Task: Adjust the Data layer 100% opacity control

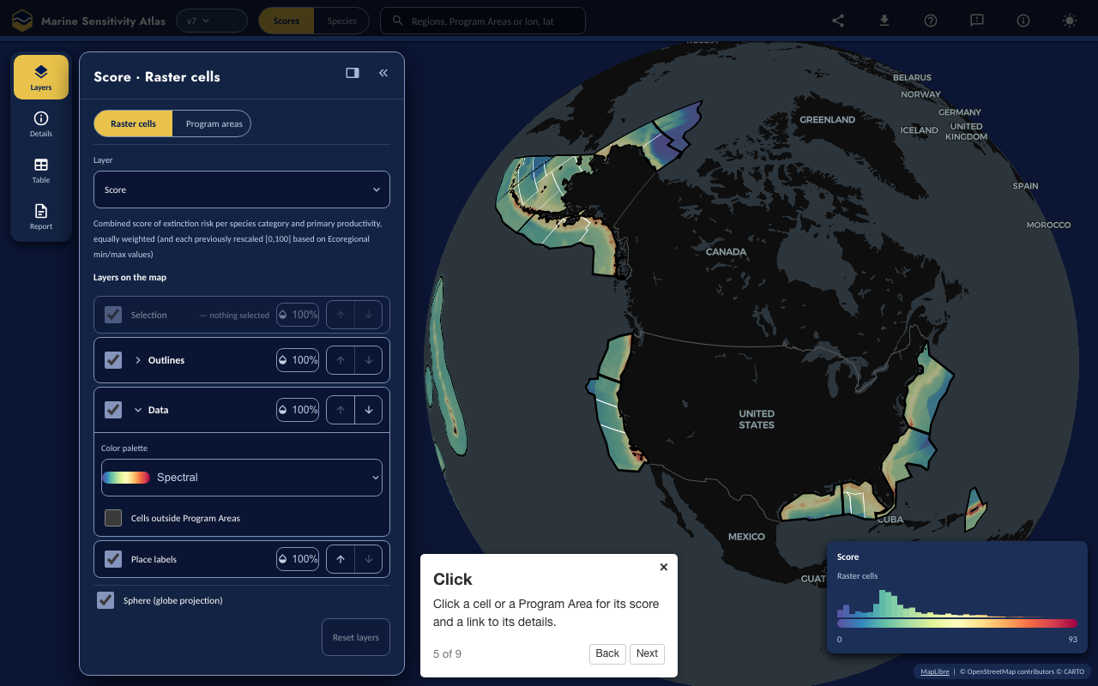Action: pyautogui.click(x=298, y=410)
